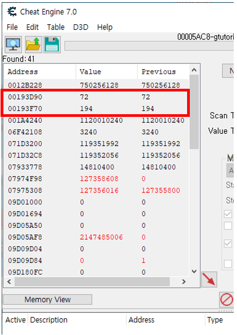Click the Cheat Engine title bar logo
This screenshot has height=335, width=237.
click(x=12, y=11)
